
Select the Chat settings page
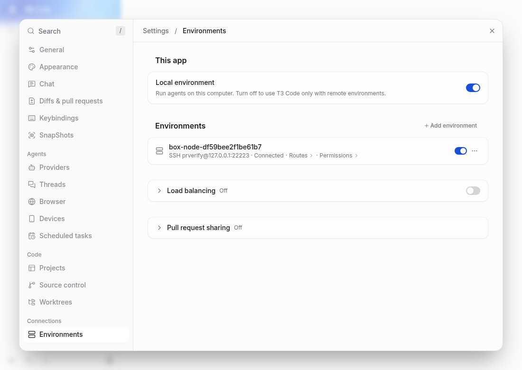point(76,84)
